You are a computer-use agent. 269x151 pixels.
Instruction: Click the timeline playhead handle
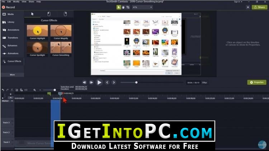[x=60, y=94]
